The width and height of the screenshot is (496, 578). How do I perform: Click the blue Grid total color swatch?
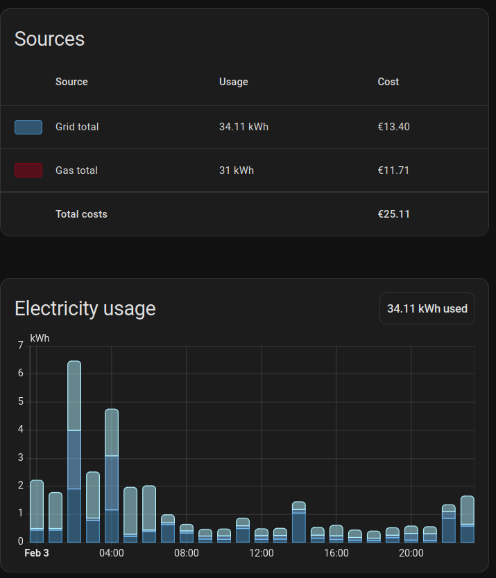(x=28, y=127)
